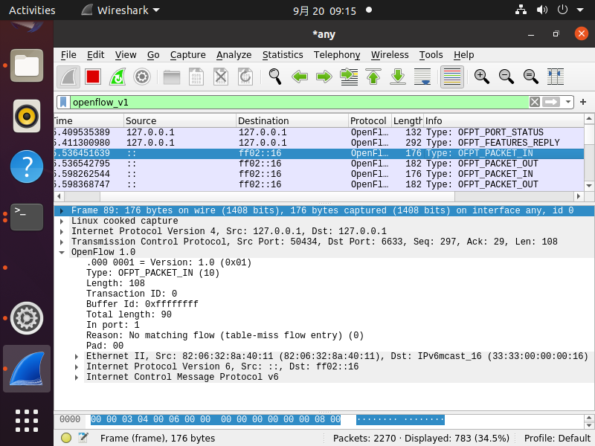The image size is (595, 446).
Task: Open Rhythmbox from the dock
Action: tap(27, 116)
